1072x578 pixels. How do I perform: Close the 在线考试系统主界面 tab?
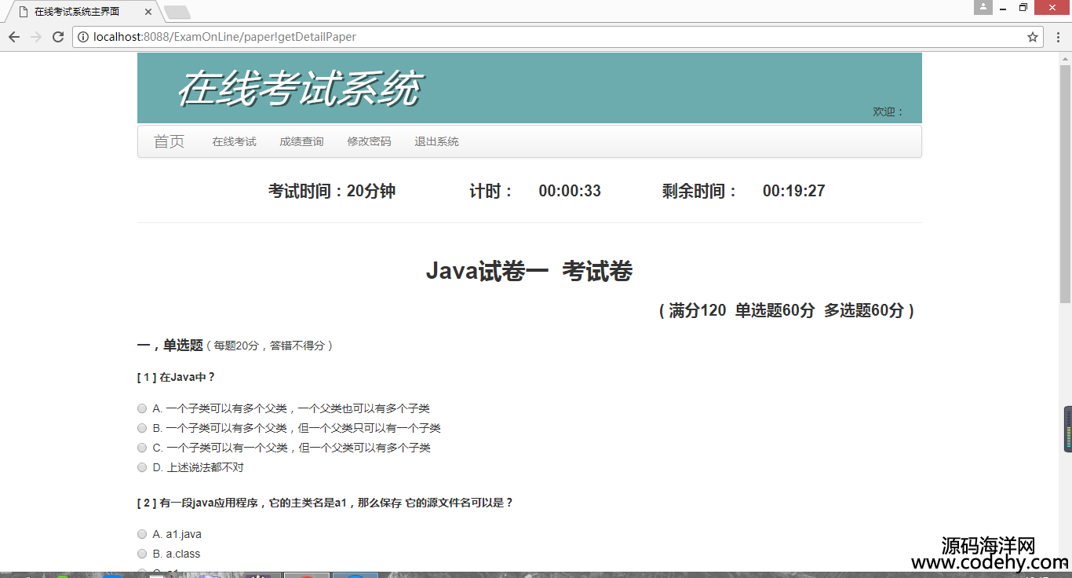[149, 12]
